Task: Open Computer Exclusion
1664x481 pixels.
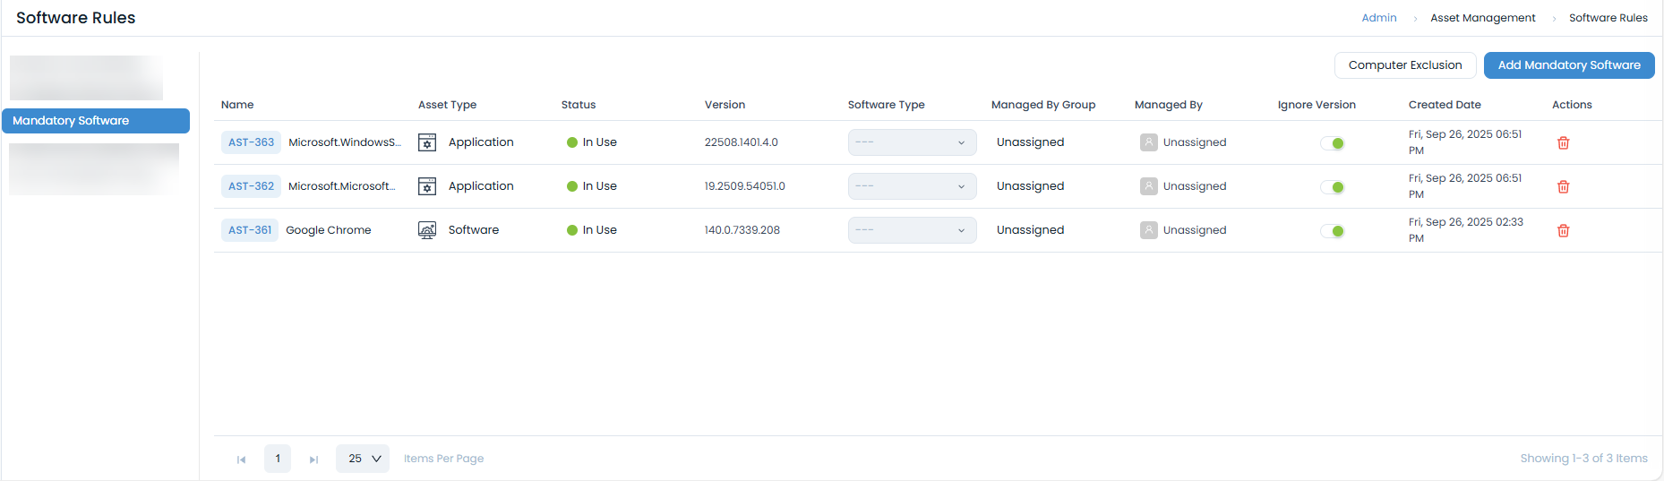Action: click(1404, 65)
